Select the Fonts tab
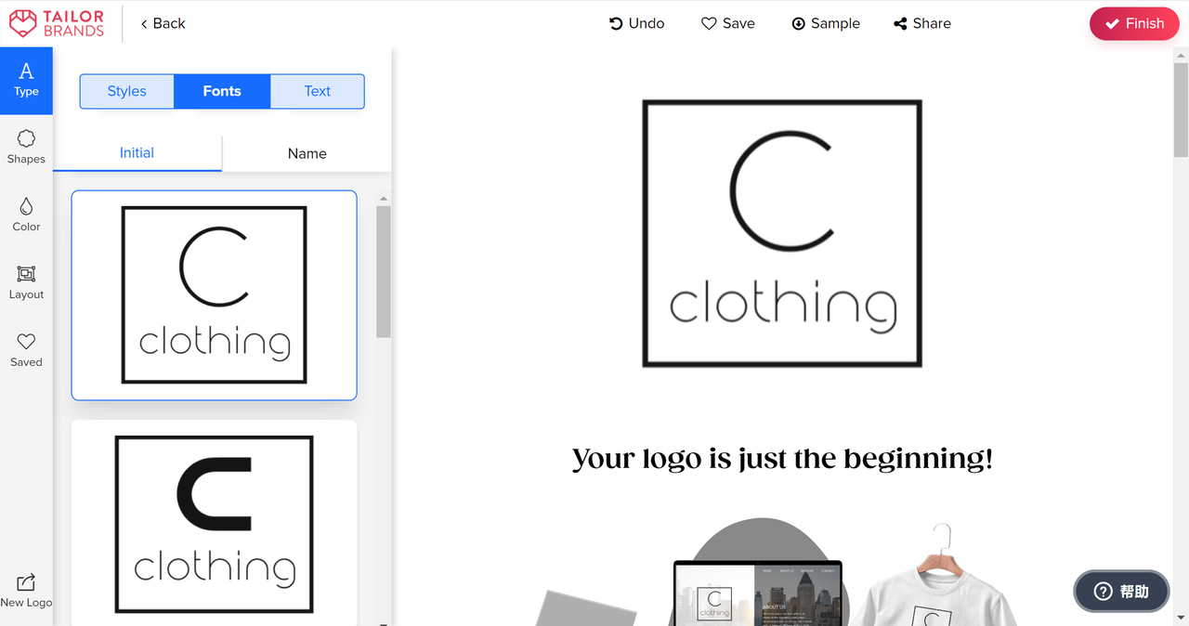The width and height of the screenshot is (1189, 626). (222, 91)
